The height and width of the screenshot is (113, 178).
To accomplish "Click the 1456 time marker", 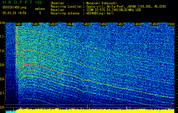I will click(103, 24).
